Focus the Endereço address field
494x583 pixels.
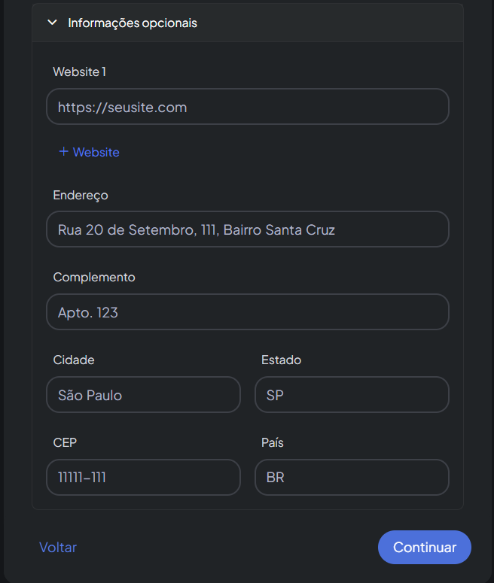coord(247,229)
